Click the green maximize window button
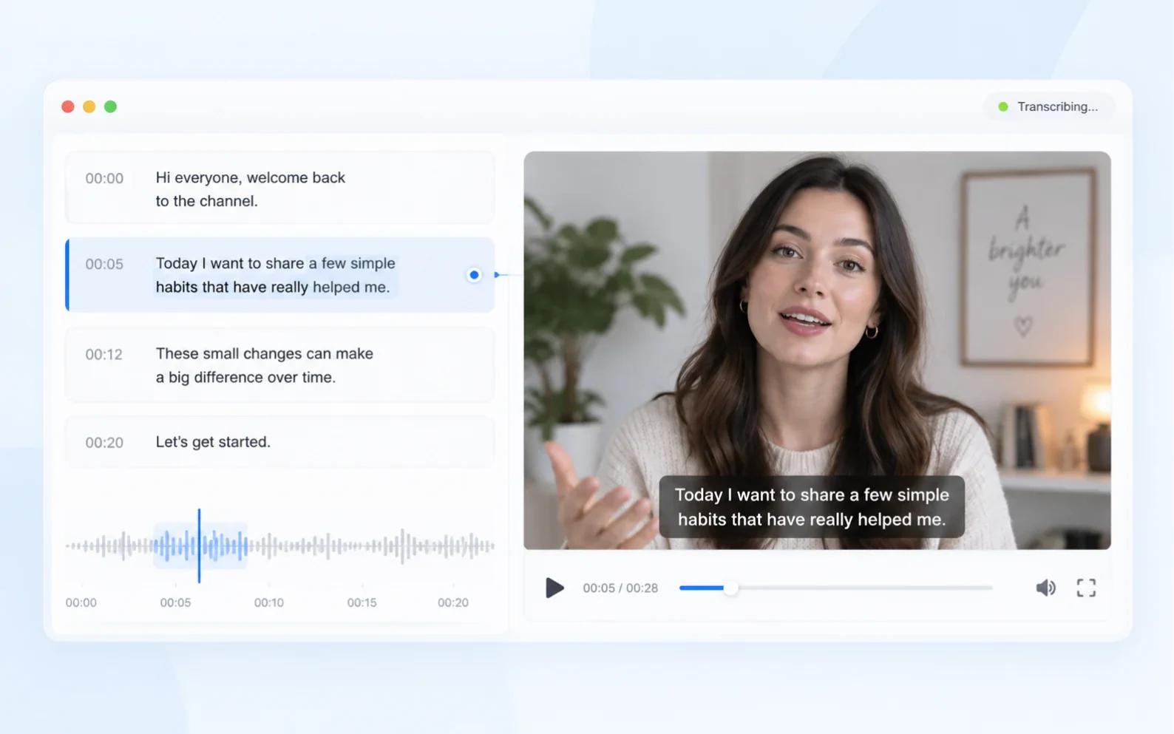1174x734 pixels. pyautogui.click(x=111, y=106)
